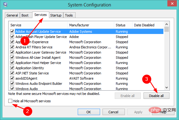Screen dimensions: 179x120
Task: Uncheck Adobe Acrobat Update Service checkbox
Action: [x=12, y=32]
